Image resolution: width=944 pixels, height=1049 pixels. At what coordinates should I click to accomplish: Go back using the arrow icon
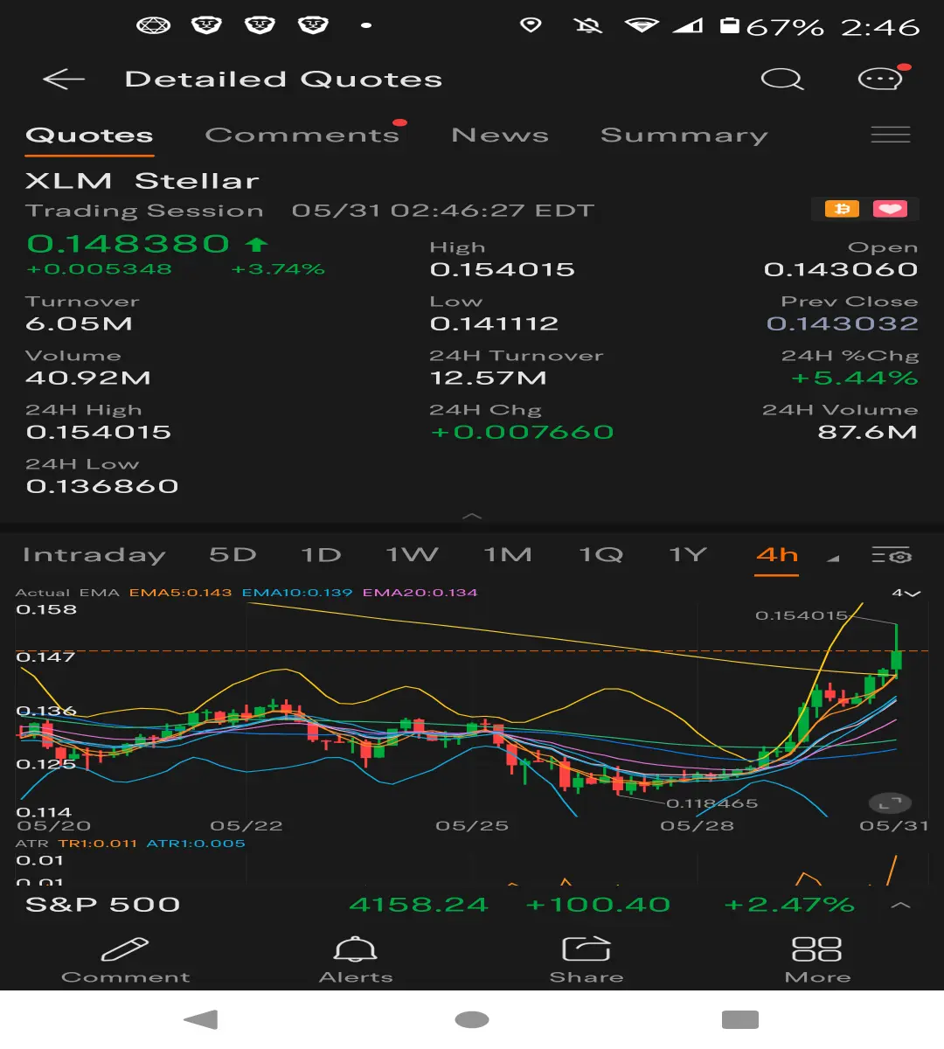point(64,80)
